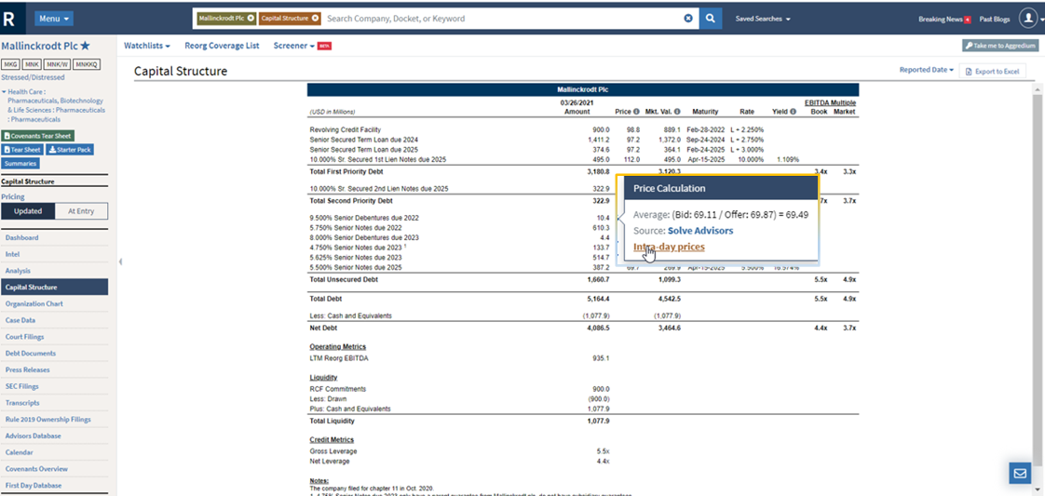The height and width of the screenshot is (496, 1045).
Task: Remove the Capital Structure search tag
Action: click(315, 18)
